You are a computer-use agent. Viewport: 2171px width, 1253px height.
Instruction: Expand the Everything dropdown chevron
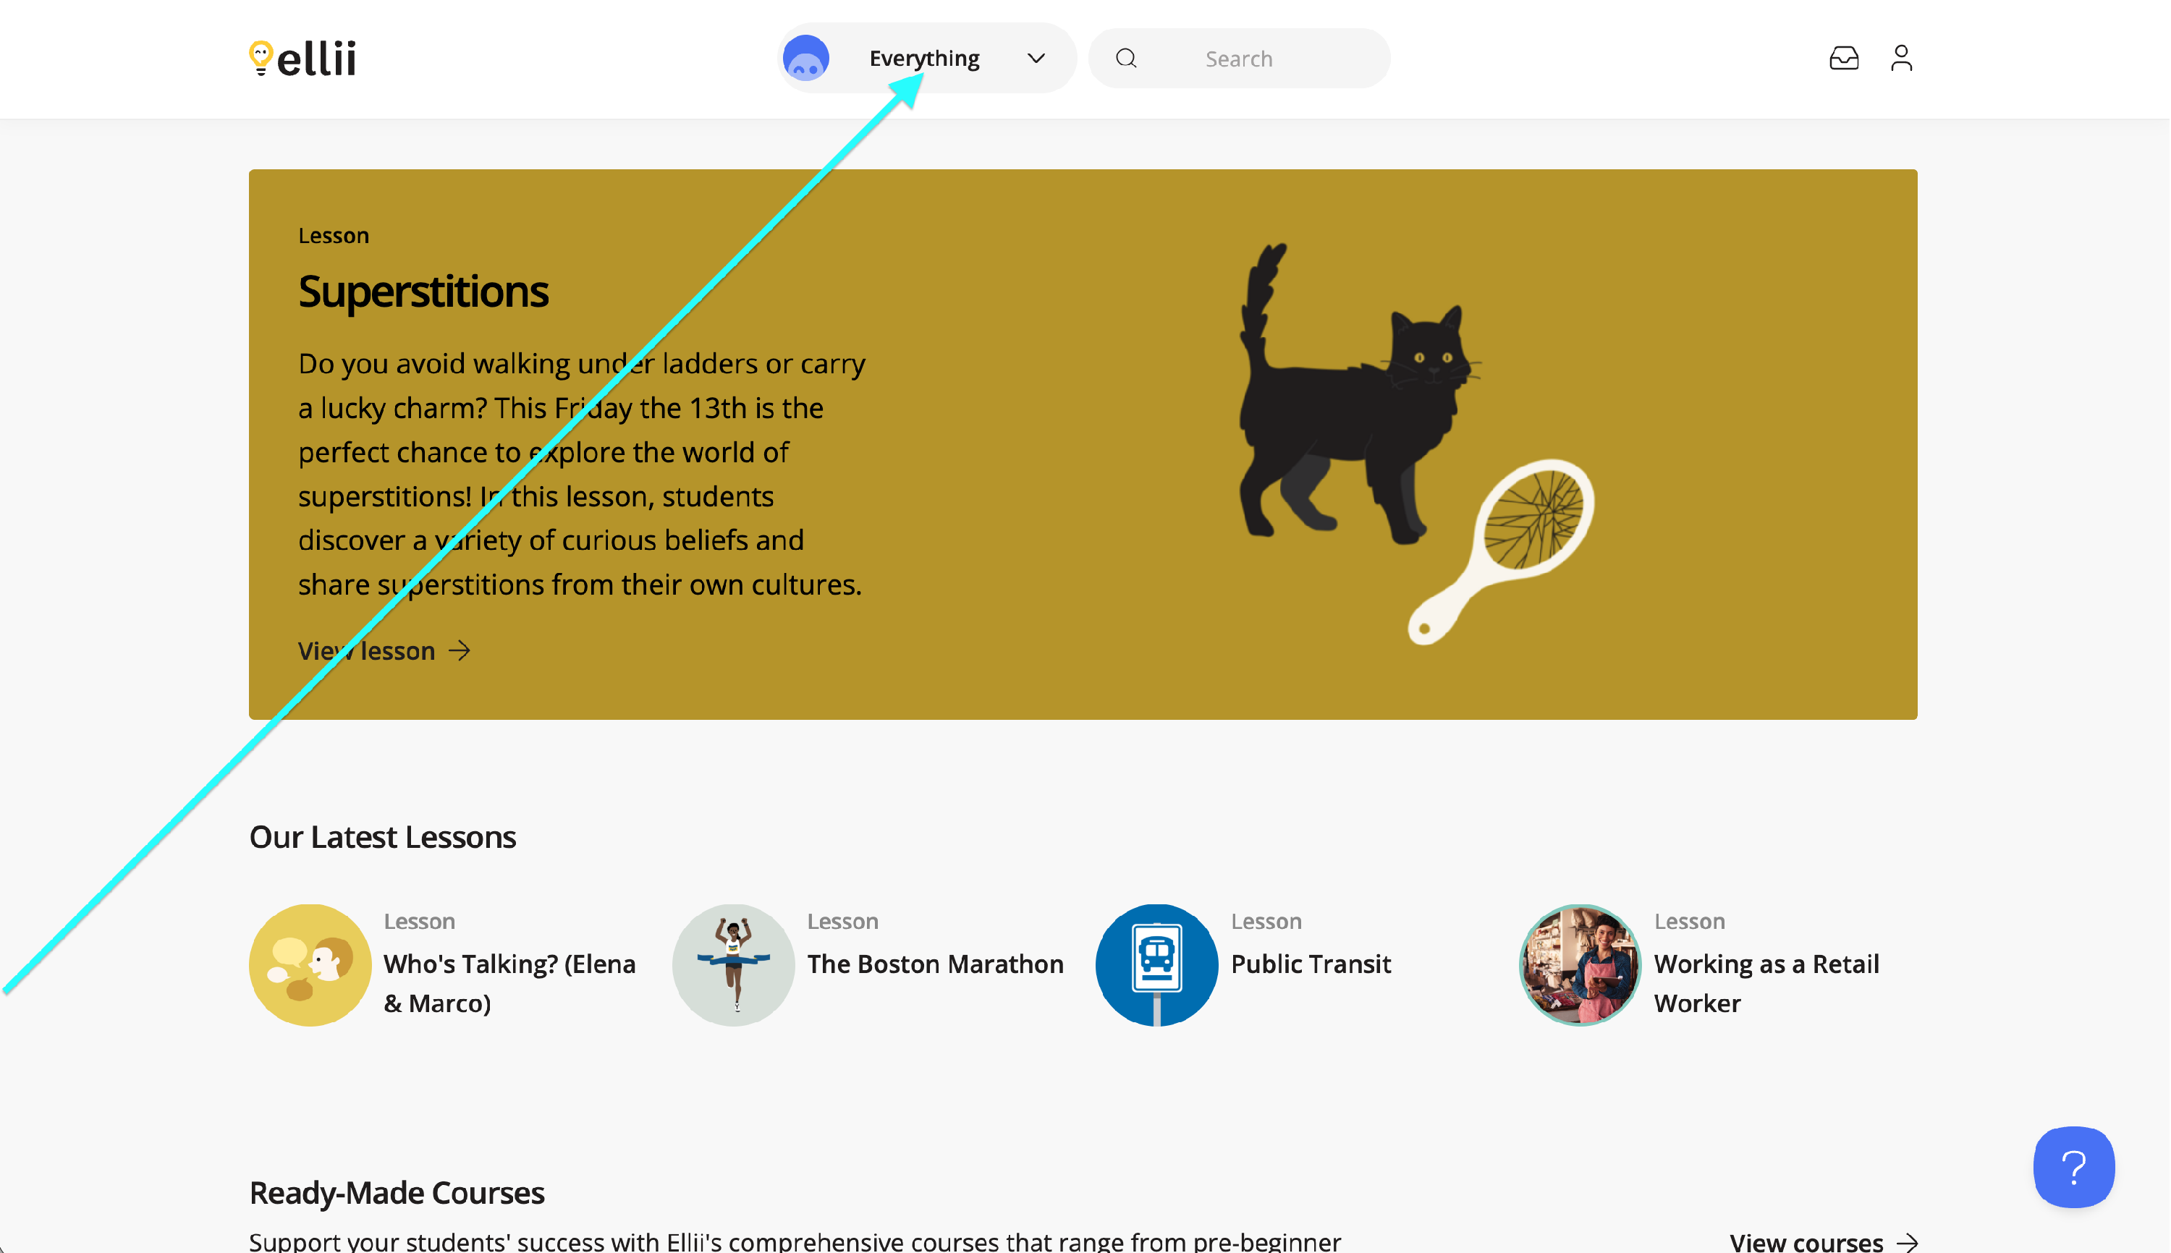(x=1036, y=59)
